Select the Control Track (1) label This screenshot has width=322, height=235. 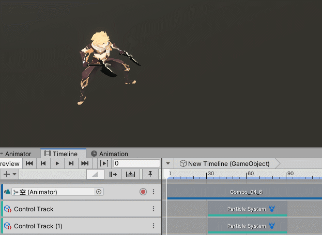[x=38, y=226]
